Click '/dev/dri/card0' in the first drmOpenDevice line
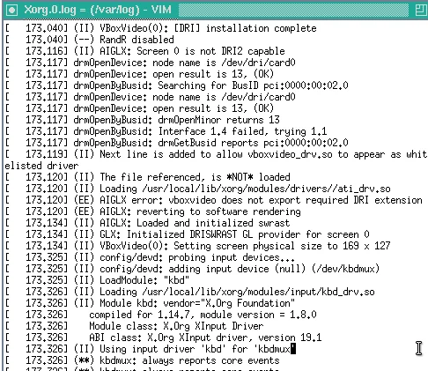Viewport: 428px width, 371px height. point(258,63)
